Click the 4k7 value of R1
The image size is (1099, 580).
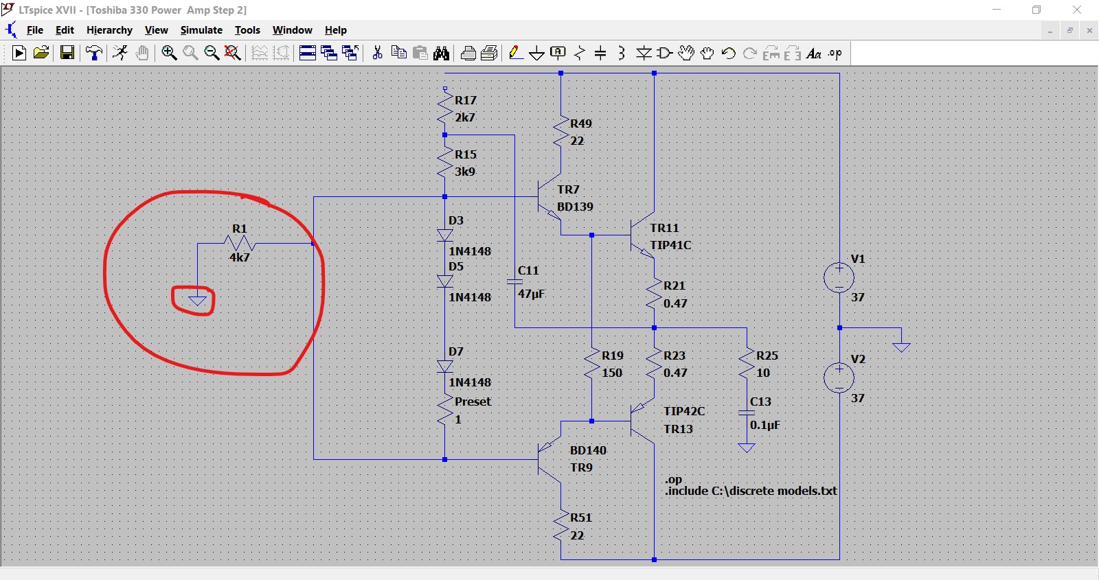(240, 257)
